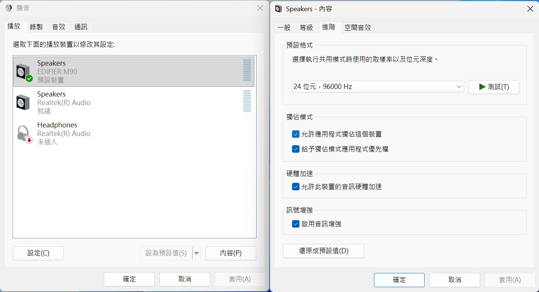Click the 設定(C) configure button
Screen dimensions: 539x292
(x=38, y=253)
